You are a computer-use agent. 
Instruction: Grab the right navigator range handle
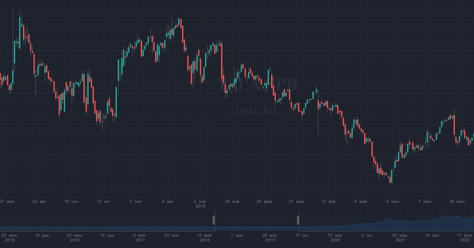(298, 220)
